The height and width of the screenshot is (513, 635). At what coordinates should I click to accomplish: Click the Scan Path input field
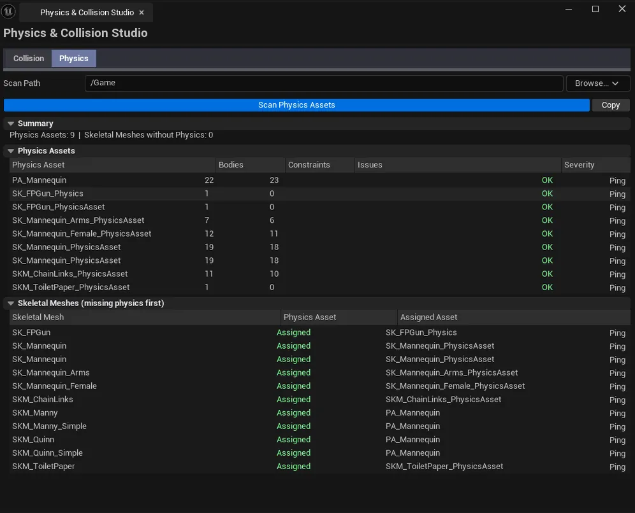[324, 83]
